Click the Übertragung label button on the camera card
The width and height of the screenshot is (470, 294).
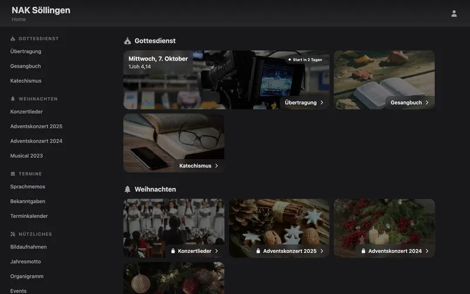(304, 102)
